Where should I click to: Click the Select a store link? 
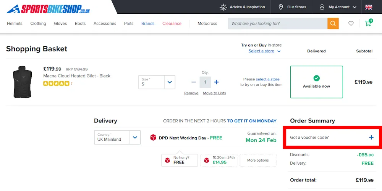261,51
